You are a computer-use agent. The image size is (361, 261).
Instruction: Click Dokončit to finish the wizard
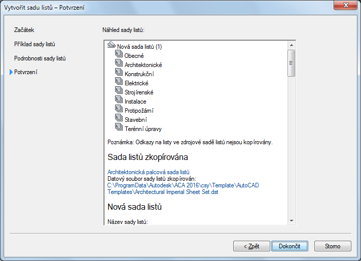click(x=290, y=246)
